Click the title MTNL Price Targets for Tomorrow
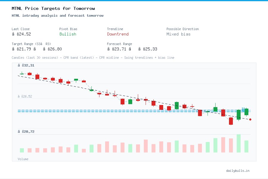Screen dimensions: 268x179 53,8
